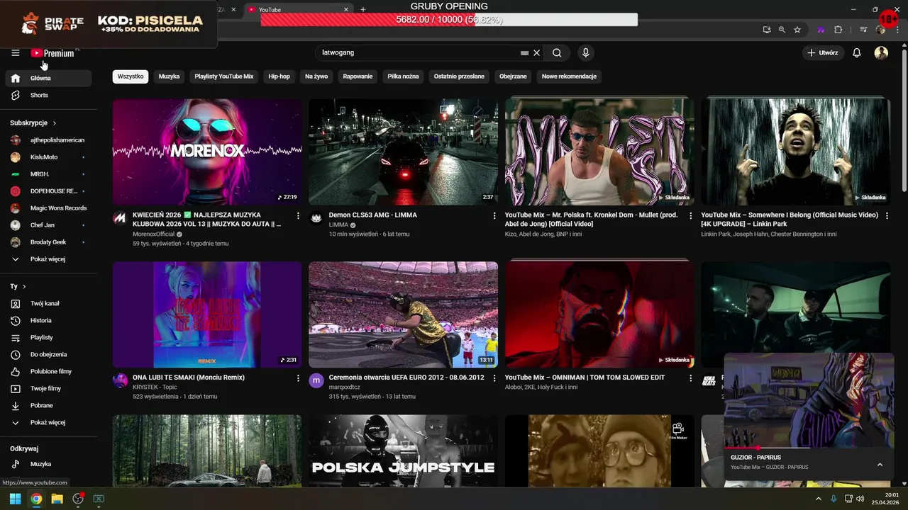Screen dimensions: 908x510
Task: Open the Magic Wons Records subscription
Action: click(48, 208)
